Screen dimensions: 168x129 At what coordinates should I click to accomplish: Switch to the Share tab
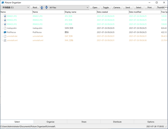[x=84, y=122]
